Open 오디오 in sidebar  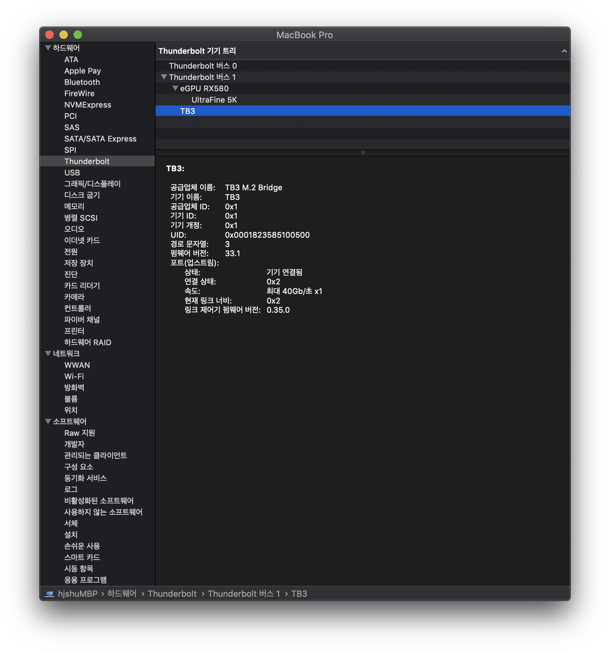(x=74, y=229)
